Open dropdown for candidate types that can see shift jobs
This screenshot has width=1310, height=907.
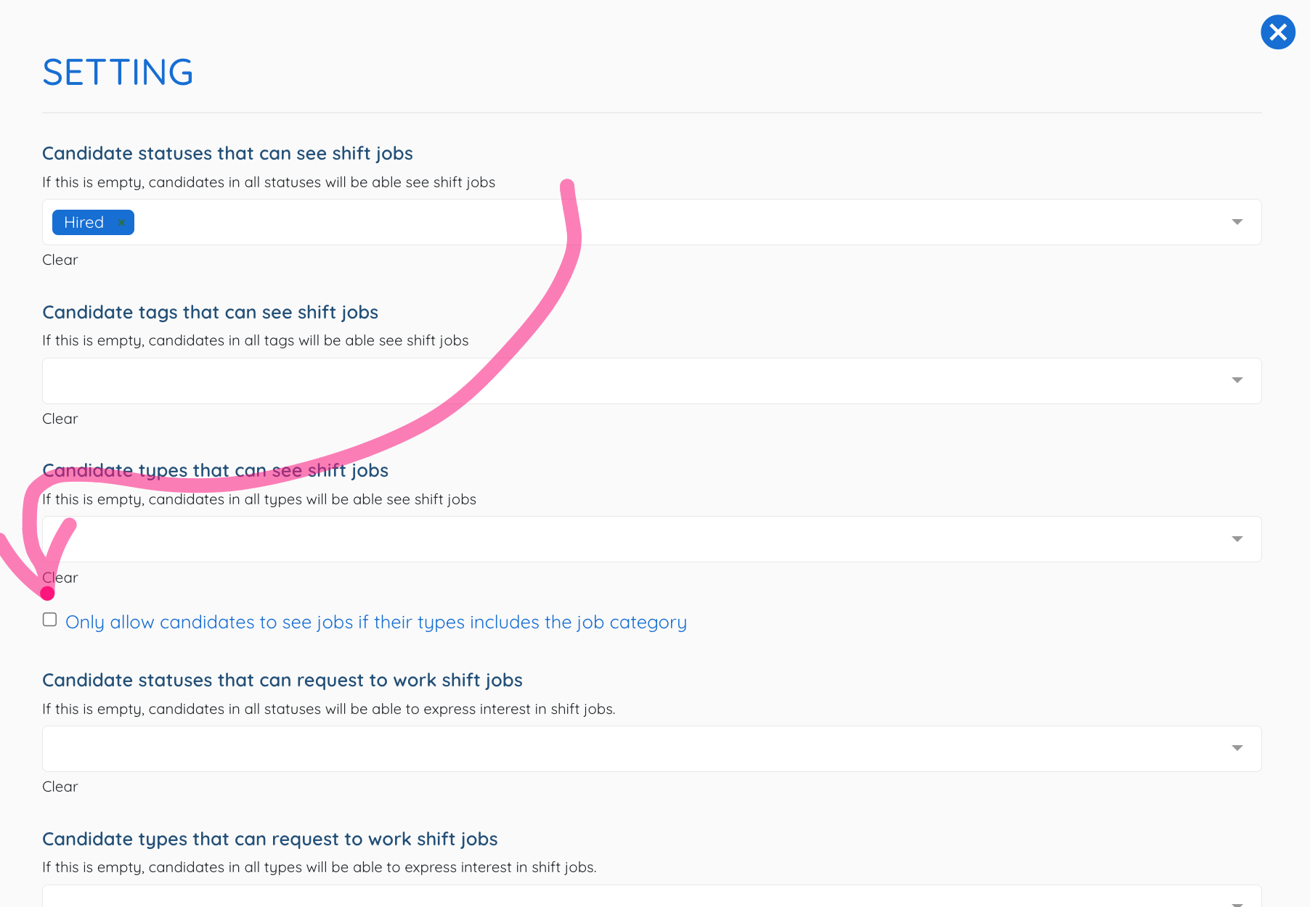click(1237, 539)
